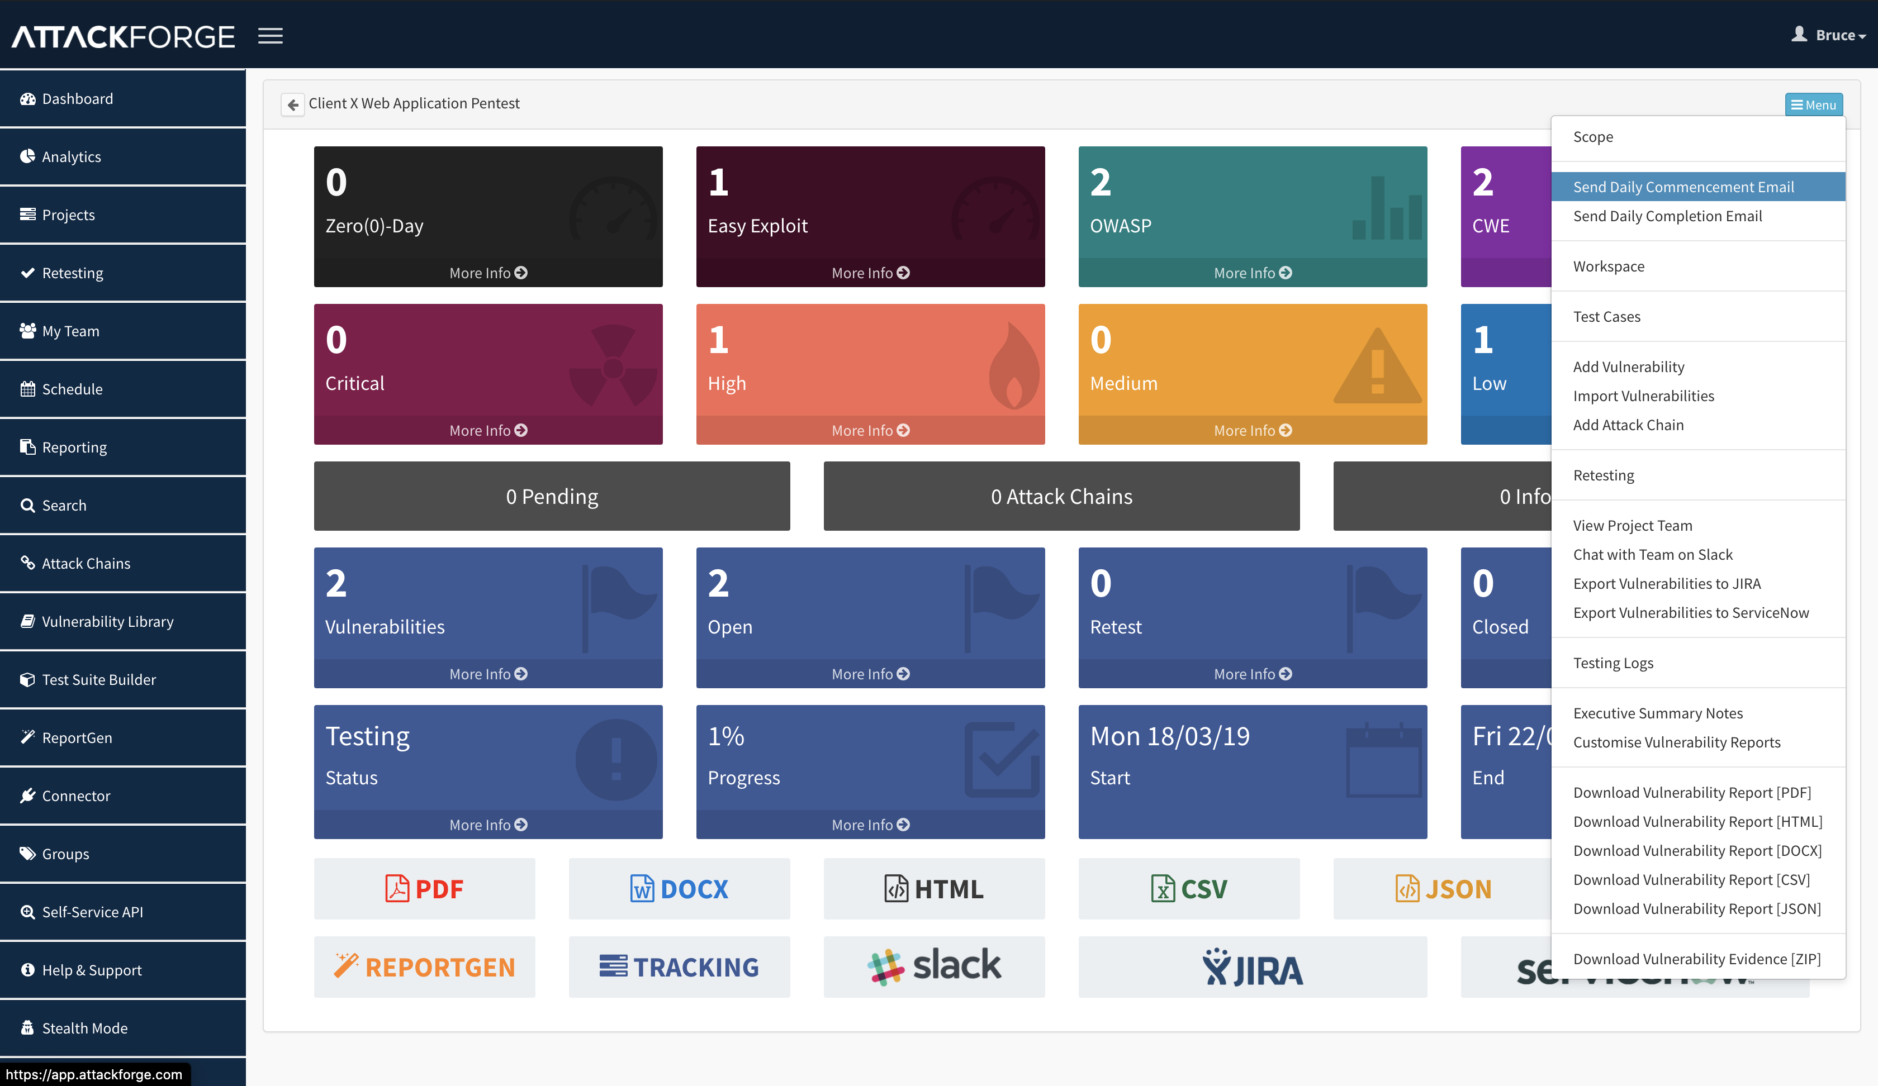Choose View Project Team
Image resolution: width=1878 pixels, height=1086 pixels.
(1697, 525)
